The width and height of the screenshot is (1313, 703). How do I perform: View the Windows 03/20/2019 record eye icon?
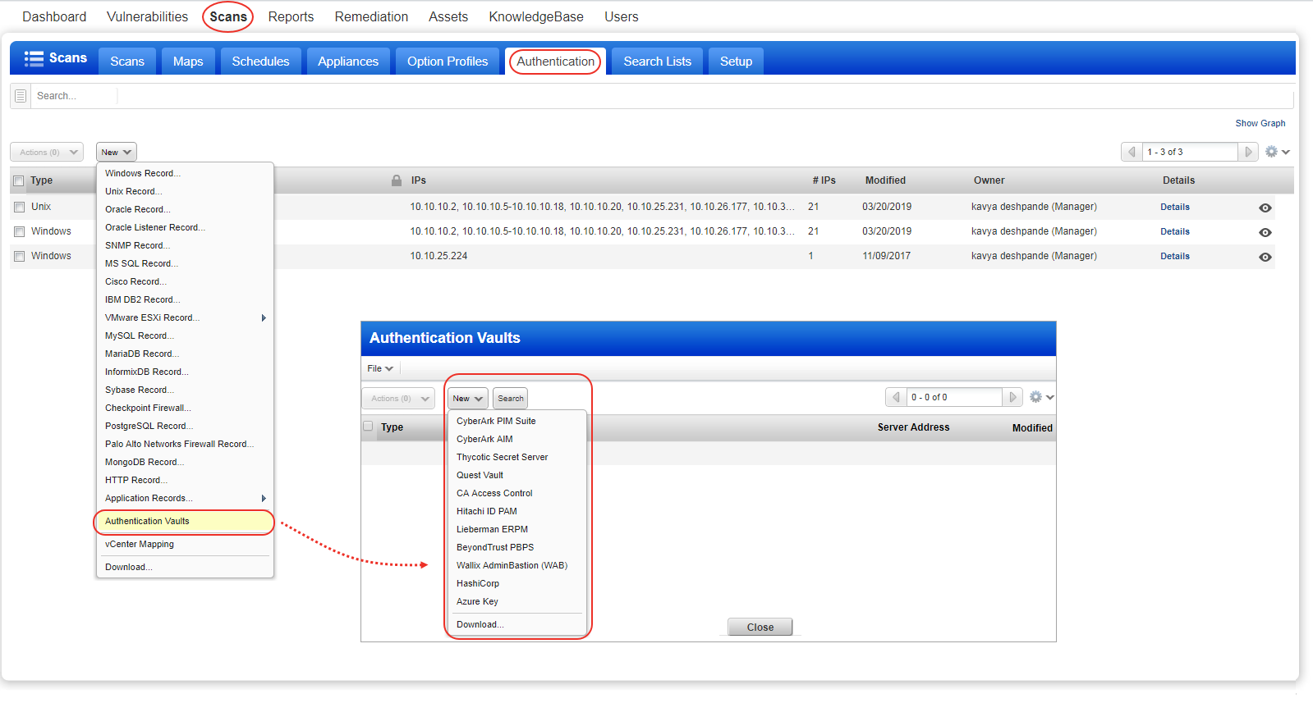coord(1265,232)
